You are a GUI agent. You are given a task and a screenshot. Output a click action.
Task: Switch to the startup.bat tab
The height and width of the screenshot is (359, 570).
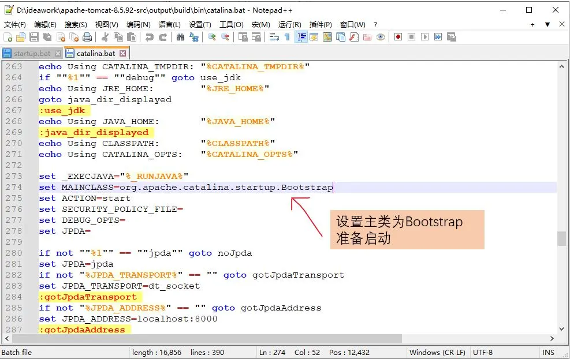(x=28, y=52)
